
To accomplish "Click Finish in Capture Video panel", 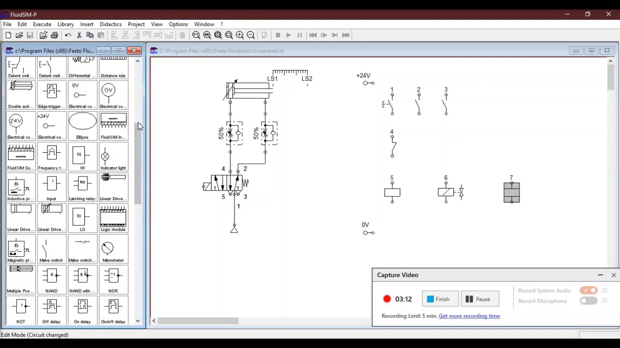I will coord(440,299).
